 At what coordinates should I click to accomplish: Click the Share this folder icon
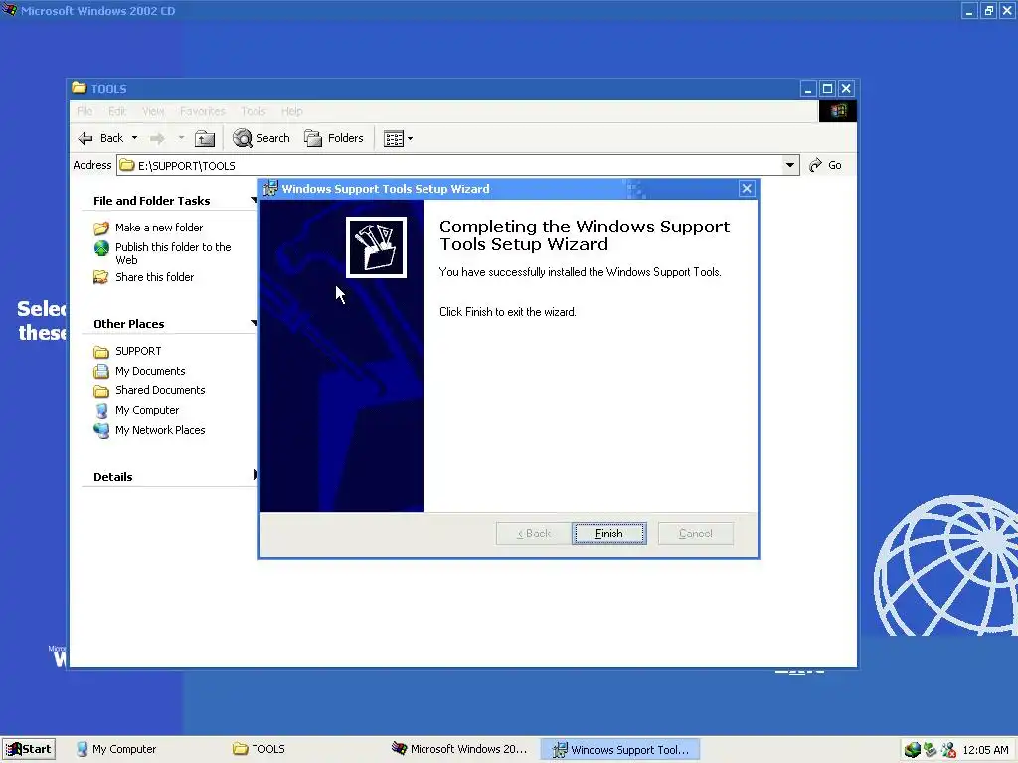101,278
